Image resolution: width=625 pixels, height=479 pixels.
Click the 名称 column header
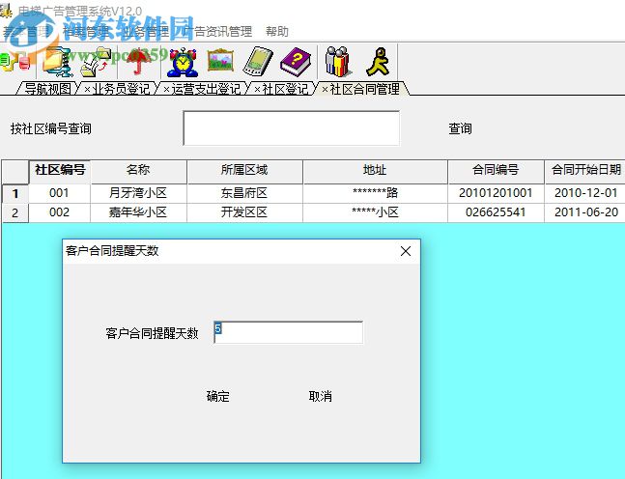[x=138, y=172]
